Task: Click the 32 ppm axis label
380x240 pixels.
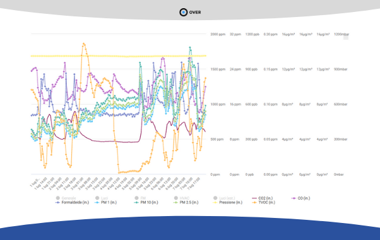Action: (x=235, y=34)
